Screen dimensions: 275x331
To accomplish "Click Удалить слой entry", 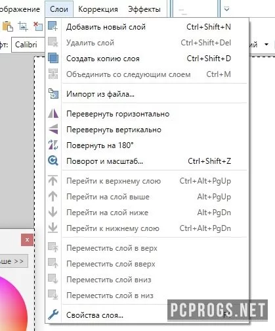I will click(147, 43).
